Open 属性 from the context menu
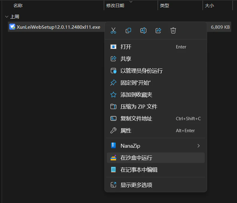Screen dimensions: 237x203 coord(156,130)
